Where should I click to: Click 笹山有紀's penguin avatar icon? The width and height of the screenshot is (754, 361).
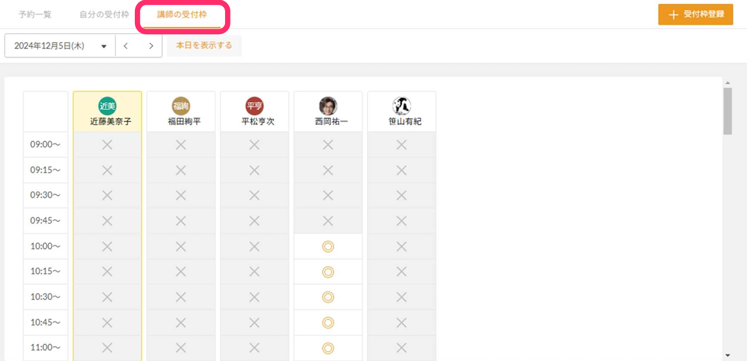(401, 106)
